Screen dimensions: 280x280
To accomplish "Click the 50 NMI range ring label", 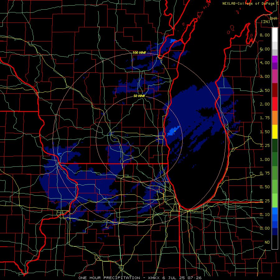I will [x=139, y=96].
